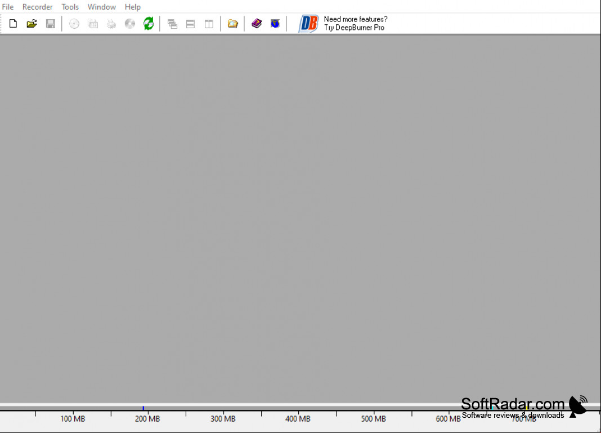Click the 400 MB label on the size scale
The height and width of the screenshot is (433, 601).
(298, 419)
